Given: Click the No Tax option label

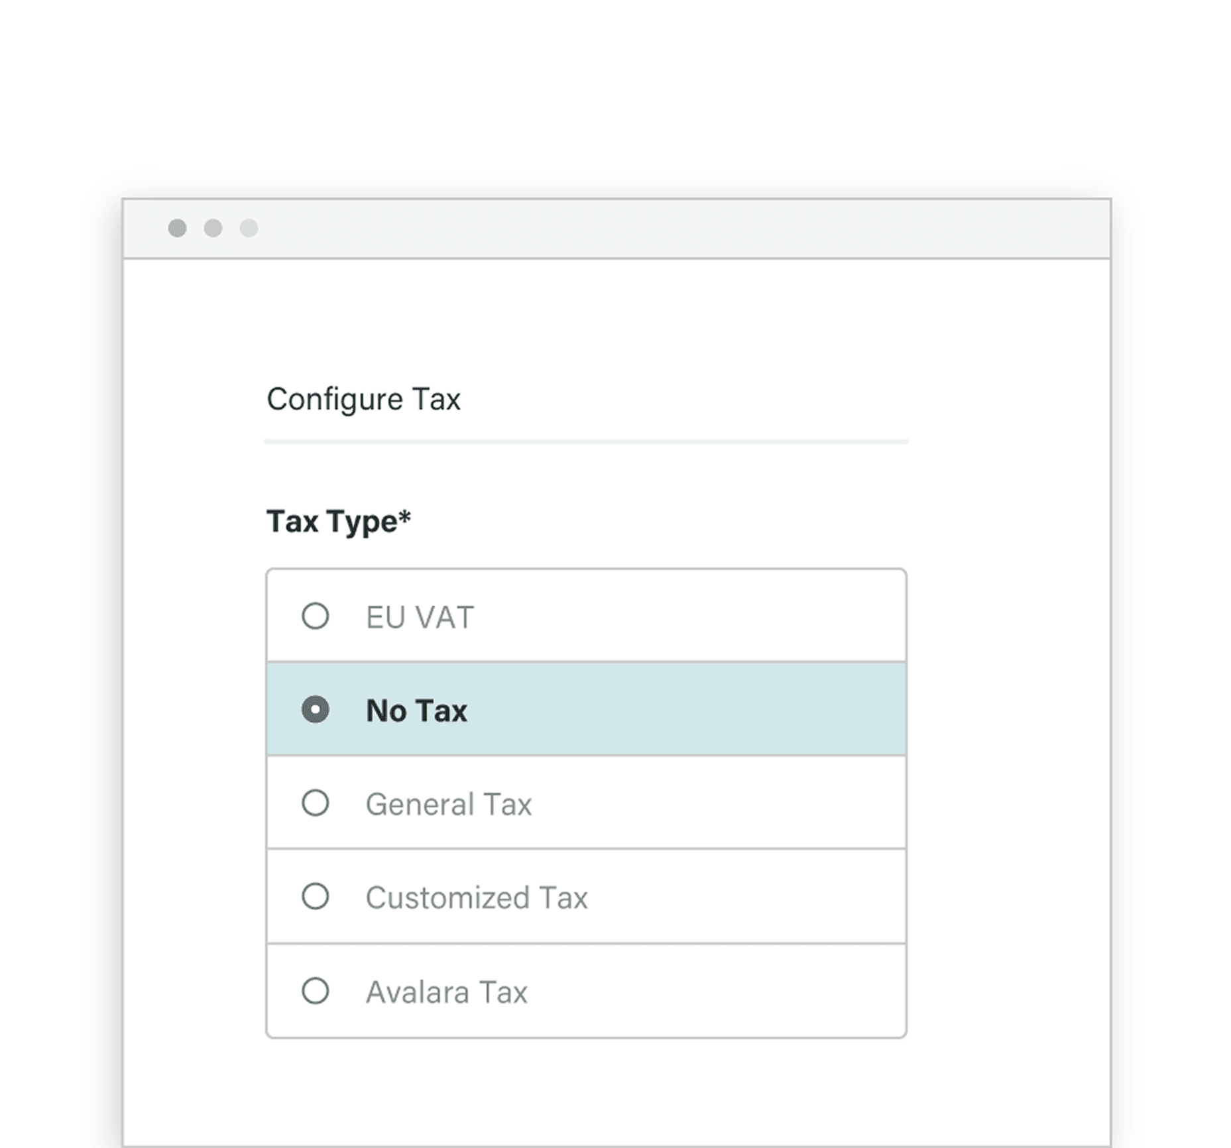Looking at the screenshot, I should click(417, 710).
